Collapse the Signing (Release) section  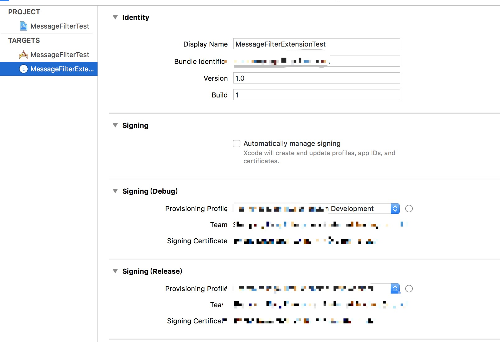coord(115,271)
